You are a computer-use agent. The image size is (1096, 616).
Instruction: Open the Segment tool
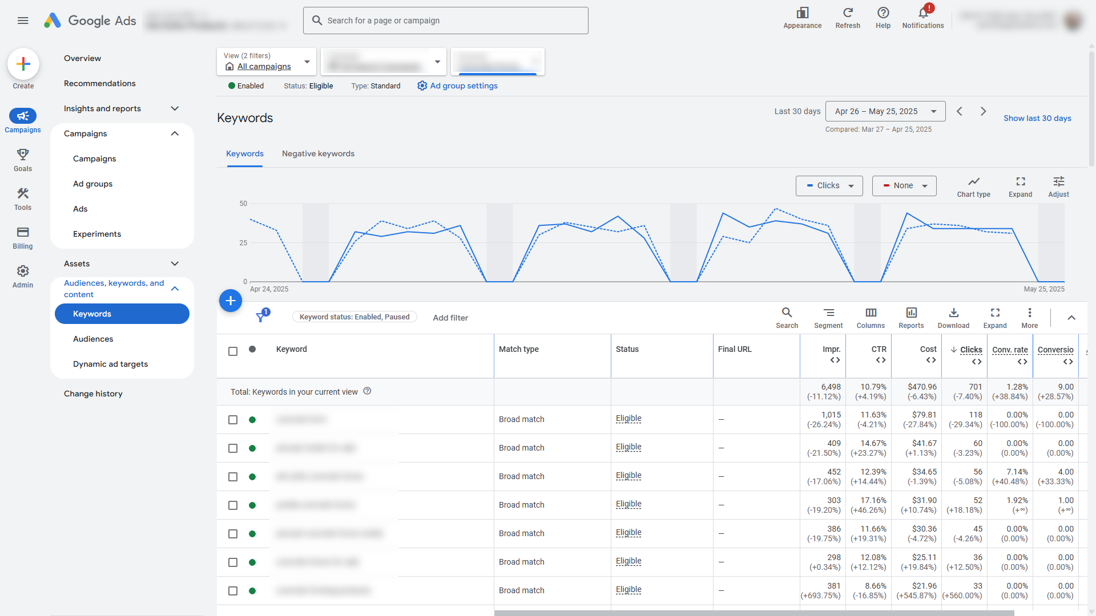[828, 318]
